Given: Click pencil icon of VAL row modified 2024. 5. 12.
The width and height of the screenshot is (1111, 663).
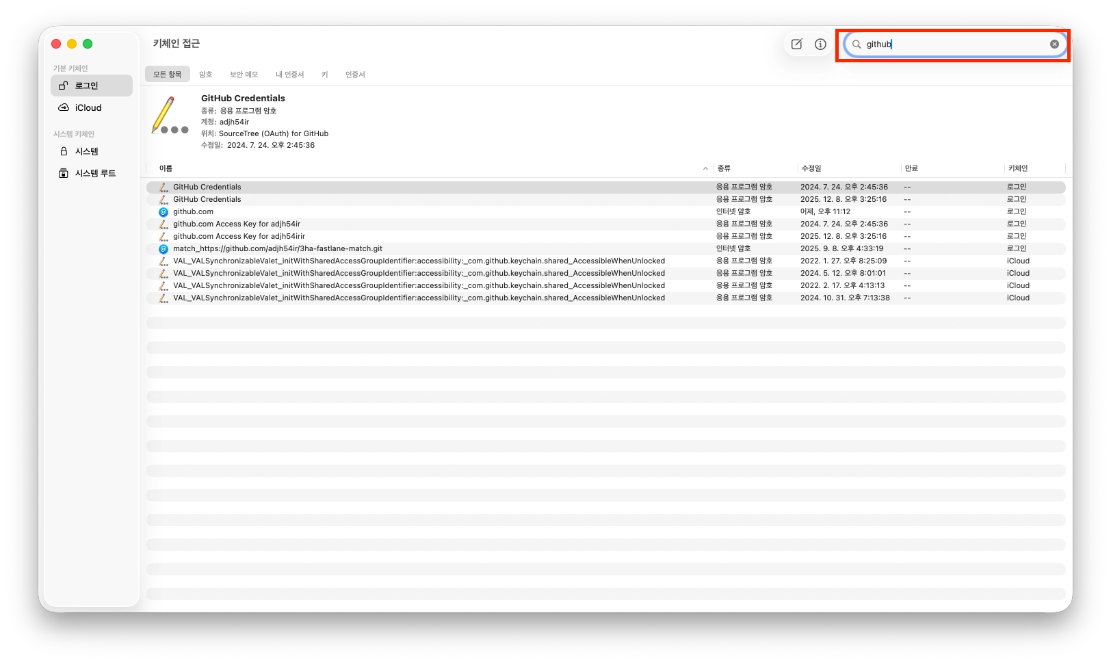Looking at the screenshot, I should 164,273.
